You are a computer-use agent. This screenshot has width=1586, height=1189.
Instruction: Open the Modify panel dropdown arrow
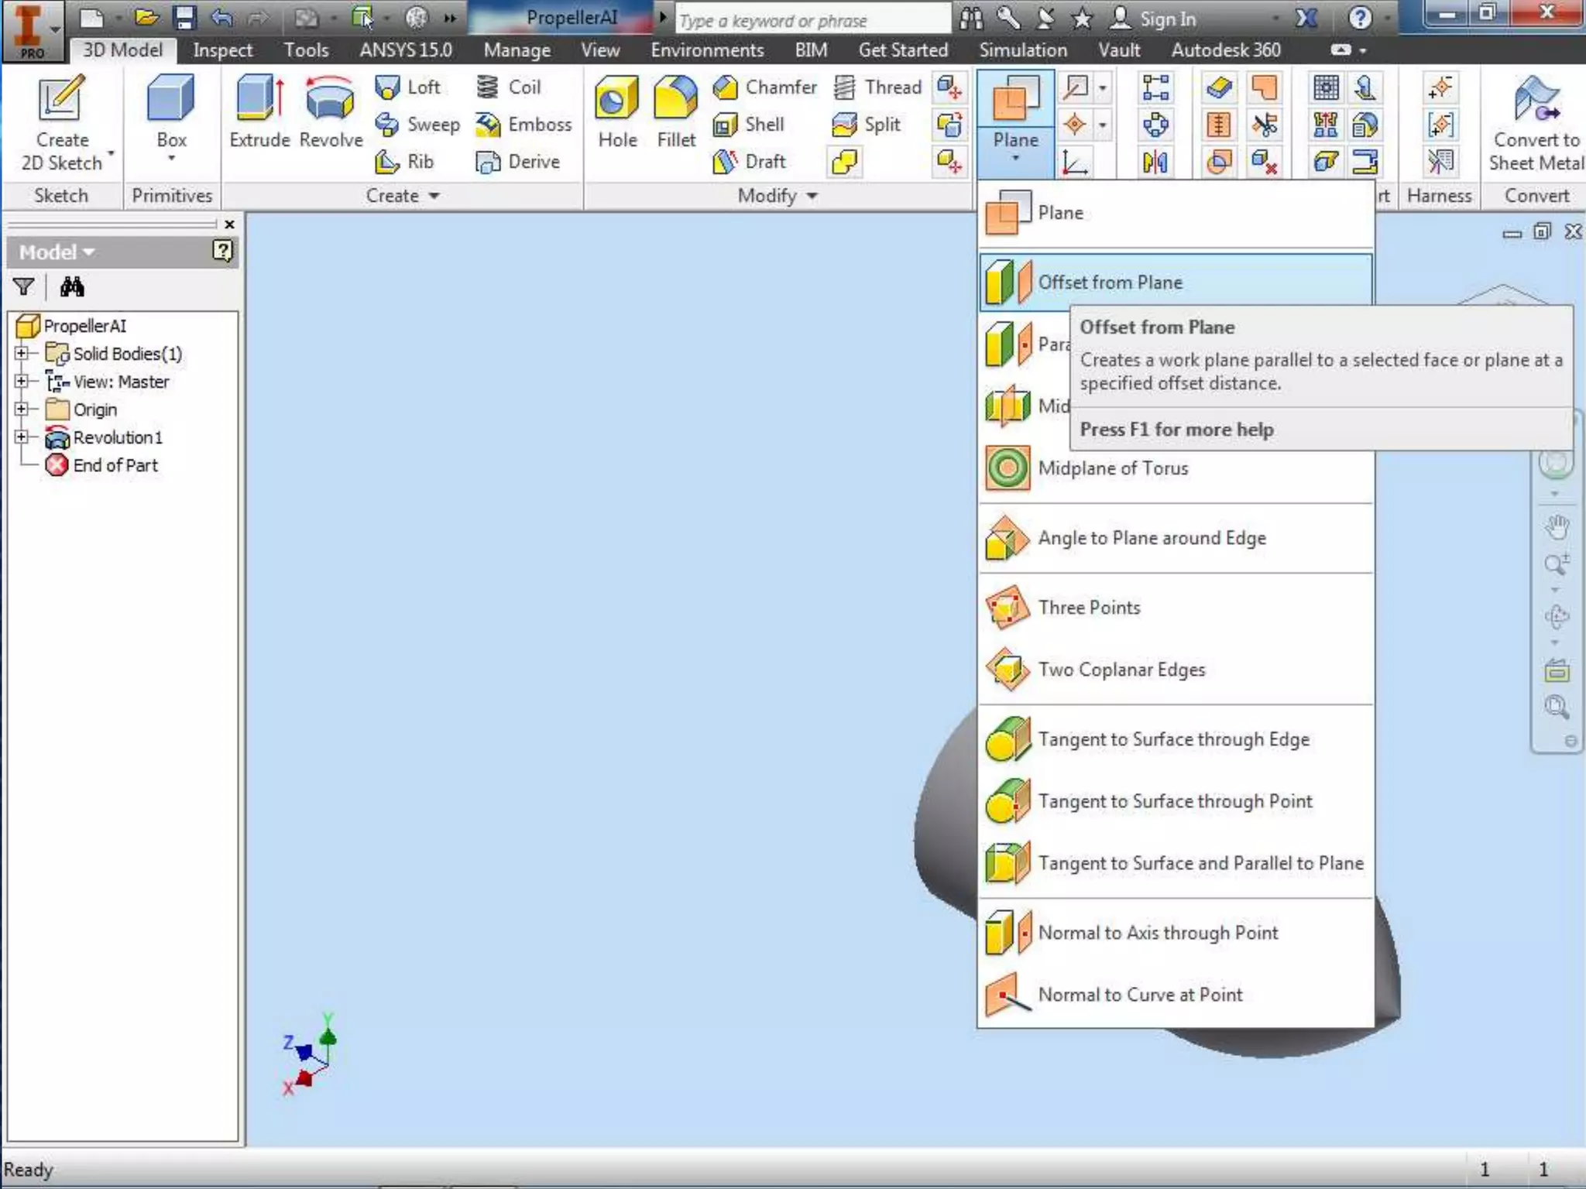[812, 196]
